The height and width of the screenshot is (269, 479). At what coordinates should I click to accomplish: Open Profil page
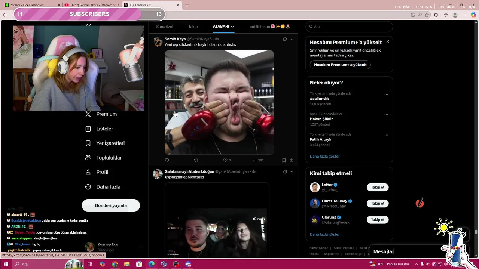[97, 172]
